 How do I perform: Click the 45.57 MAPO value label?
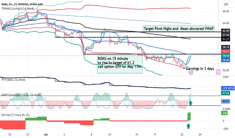(226, 101)
